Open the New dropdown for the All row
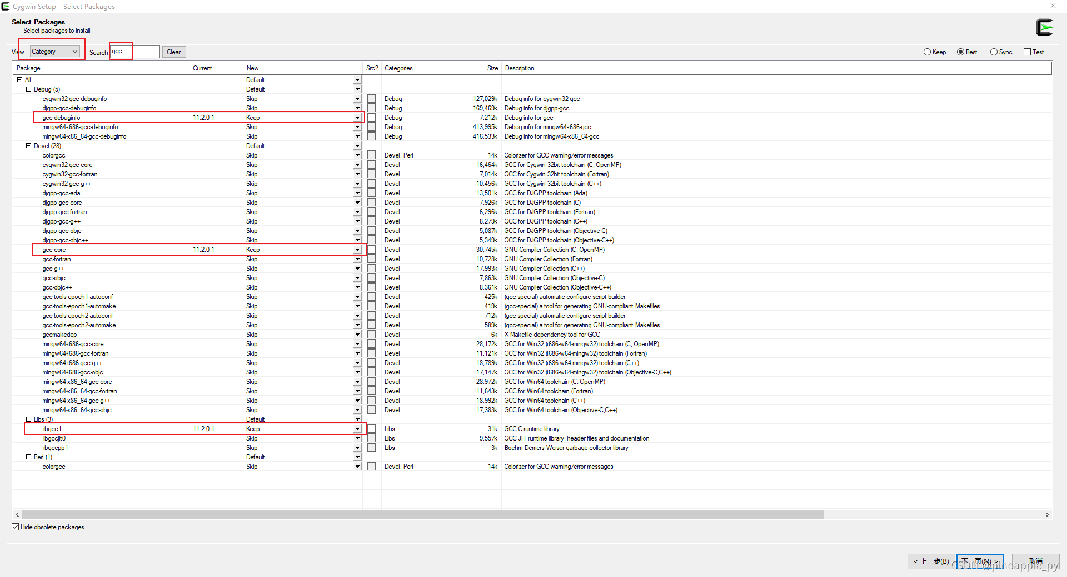The width and height of the screenshot is (1067, 577). point(357,80)
